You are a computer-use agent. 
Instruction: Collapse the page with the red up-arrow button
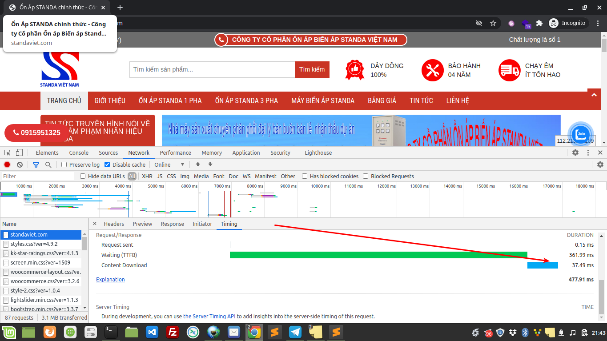tap(594, 94)
